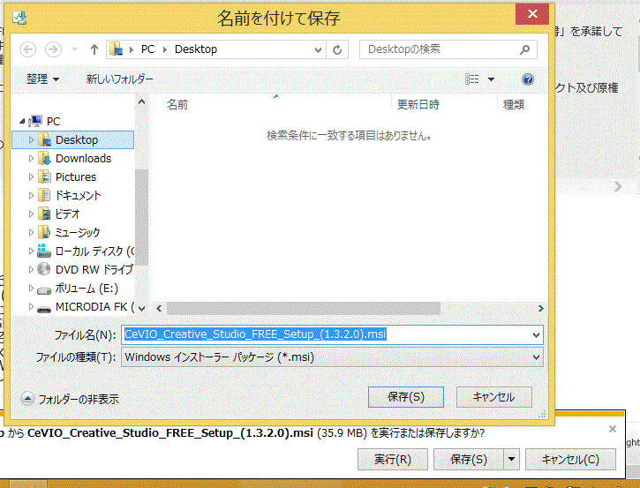Click the Back navigation arrow
Viewport: 640px width, 488px height.
coord(27,49)
